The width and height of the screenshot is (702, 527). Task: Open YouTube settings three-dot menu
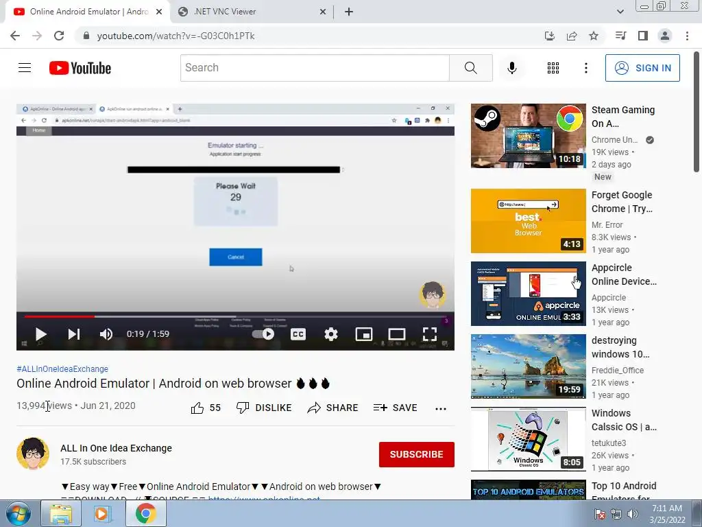point(585,68)
